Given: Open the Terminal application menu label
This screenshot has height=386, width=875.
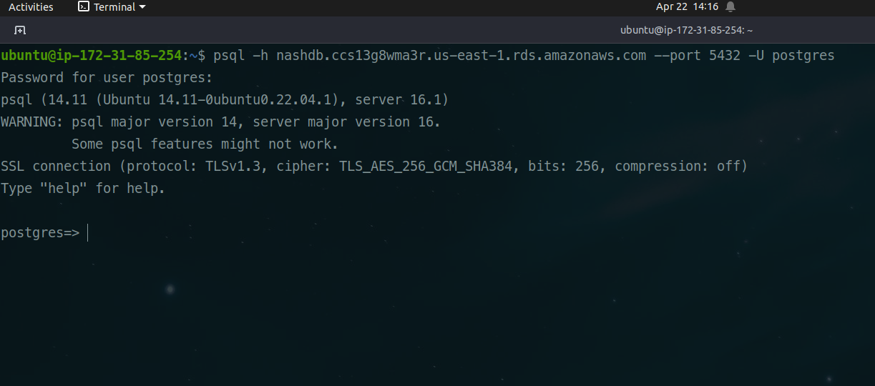Looking at the screenshot, I should [x=114, y=7].
